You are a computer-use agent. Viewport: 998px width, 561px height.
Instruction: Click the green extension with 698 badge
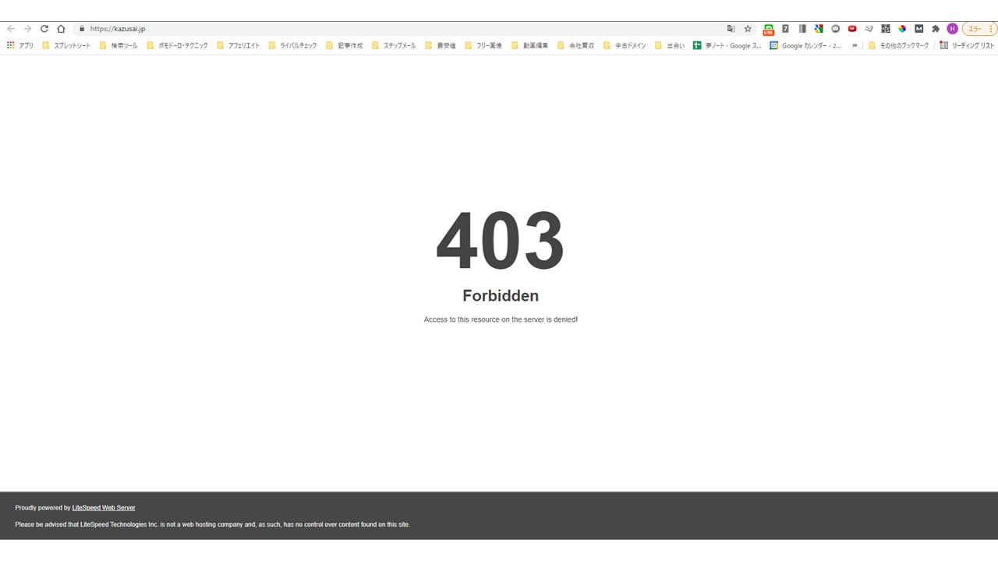768,29
